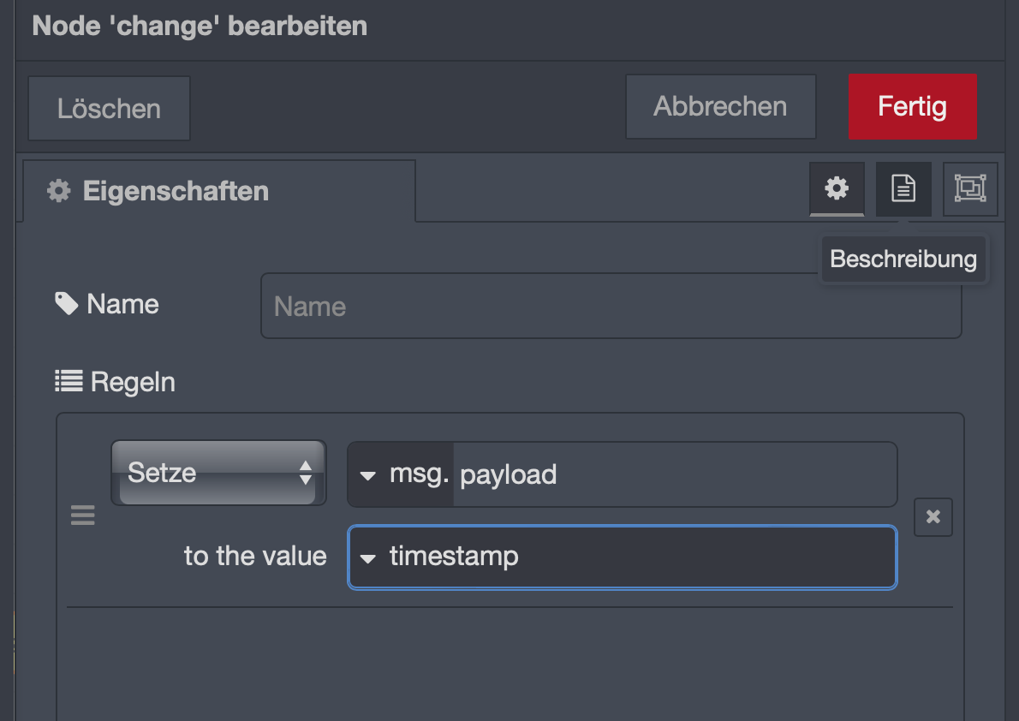Open the Eigenschaften tab
The height and width of the screenshot is (721, 1019).
[219, 191]
